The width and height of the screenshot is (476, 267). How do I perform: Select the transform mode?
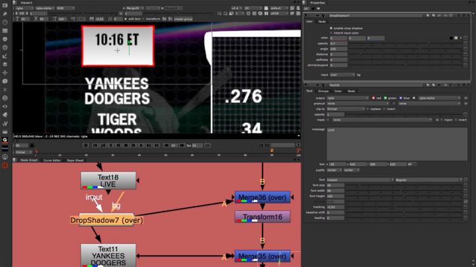[x=151, y=18]
